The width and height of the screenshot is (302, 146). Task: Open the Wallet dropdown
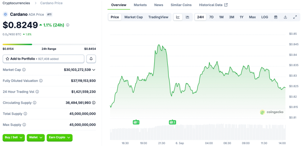[36, 137]
